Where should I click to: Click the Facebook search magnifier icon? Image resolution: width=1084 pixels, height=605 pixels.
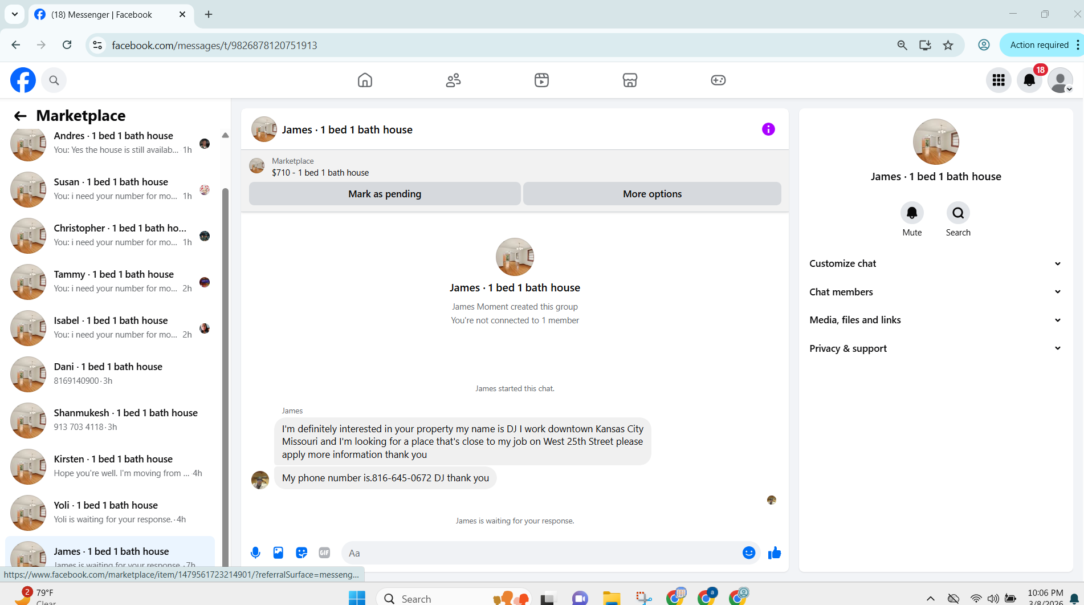click(54, 80)
